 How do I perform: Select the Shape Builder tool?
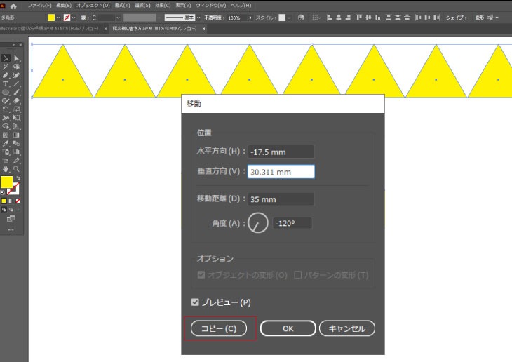6,126
